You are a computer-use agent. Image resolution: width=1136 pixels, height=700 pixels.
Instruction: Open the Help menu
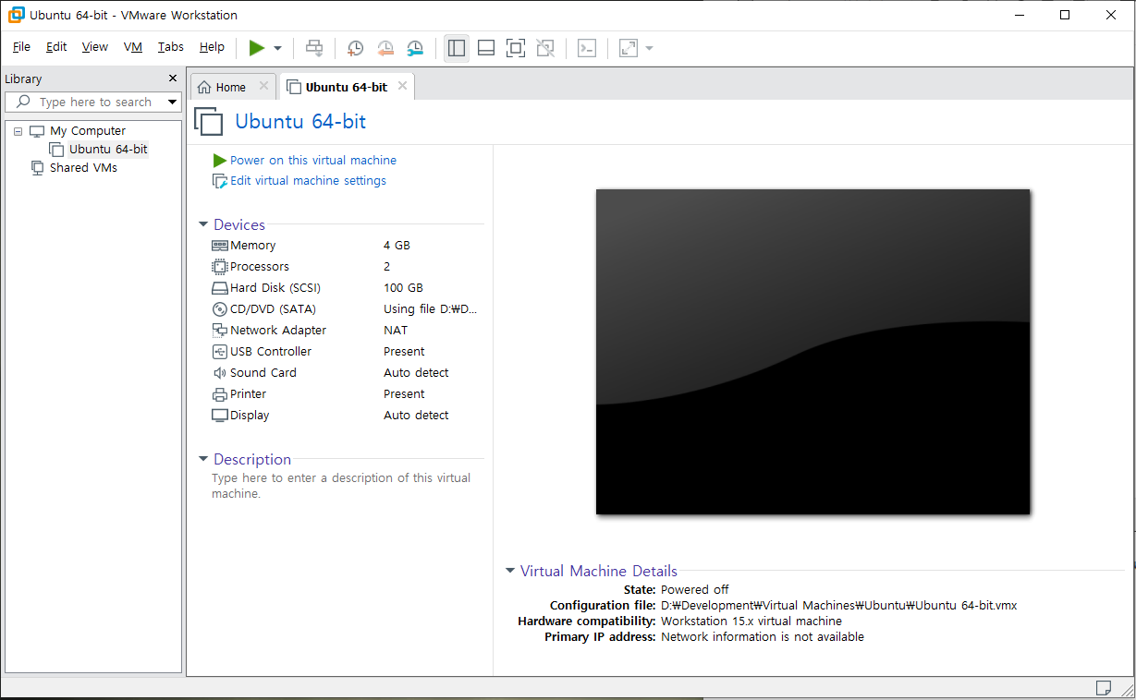212,47
